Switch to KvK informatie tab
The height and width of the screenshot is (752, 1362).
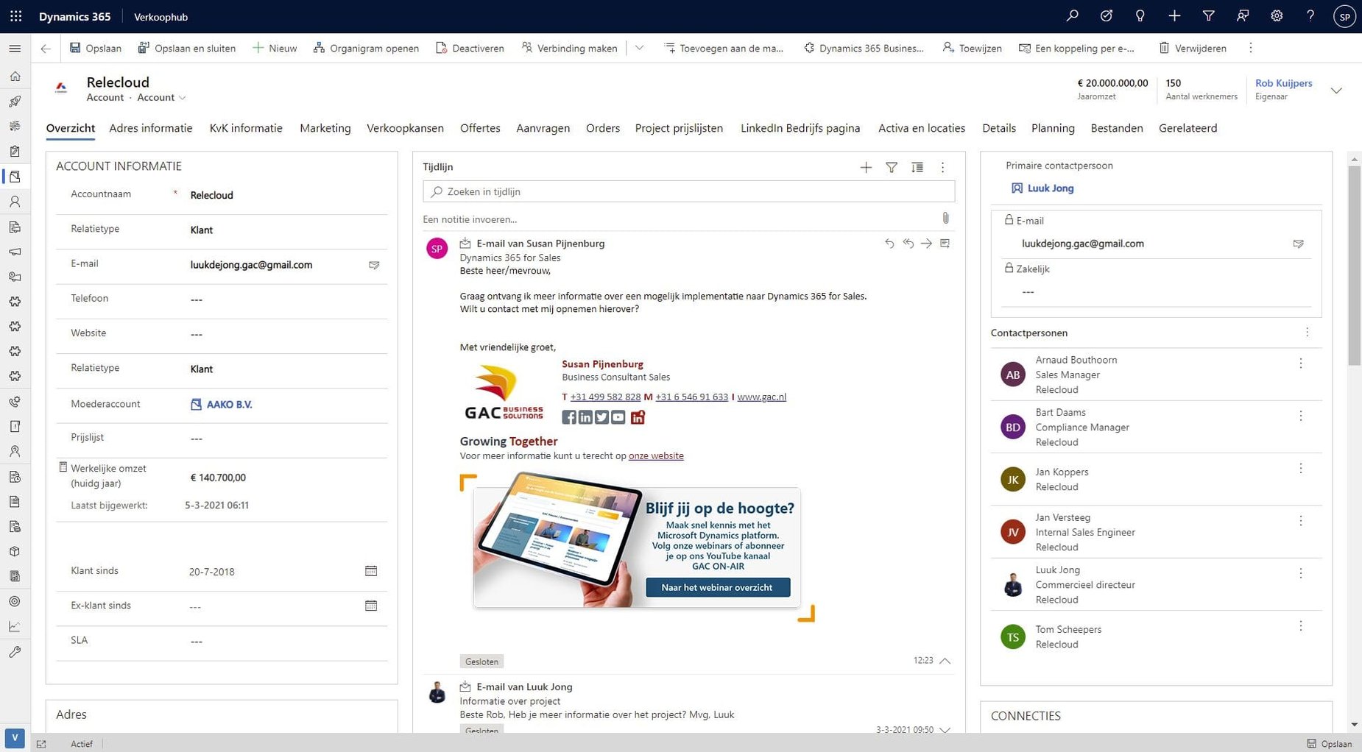246,128
